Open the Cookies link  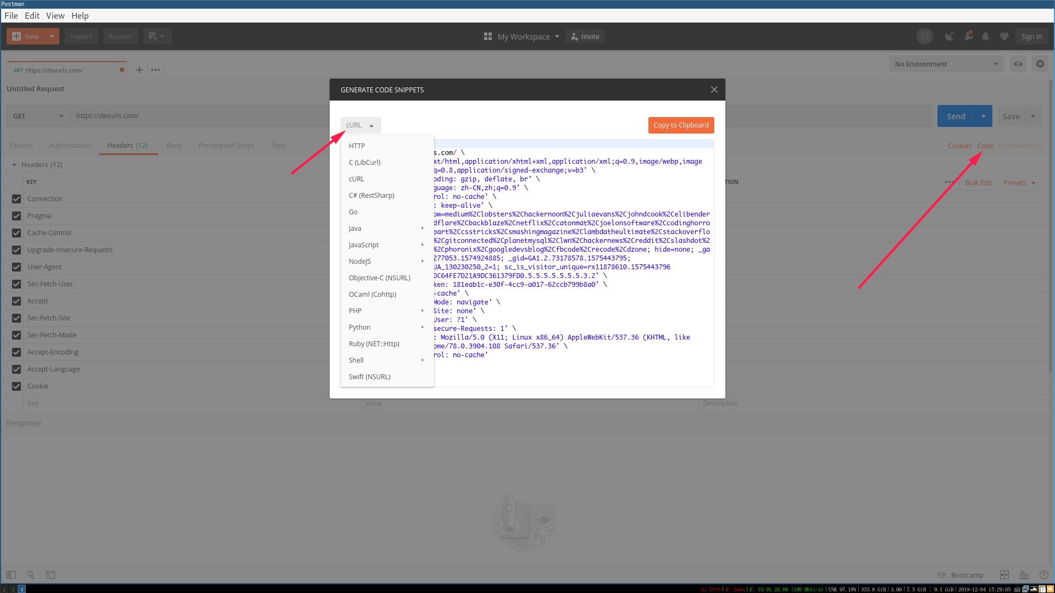point(959,146)
